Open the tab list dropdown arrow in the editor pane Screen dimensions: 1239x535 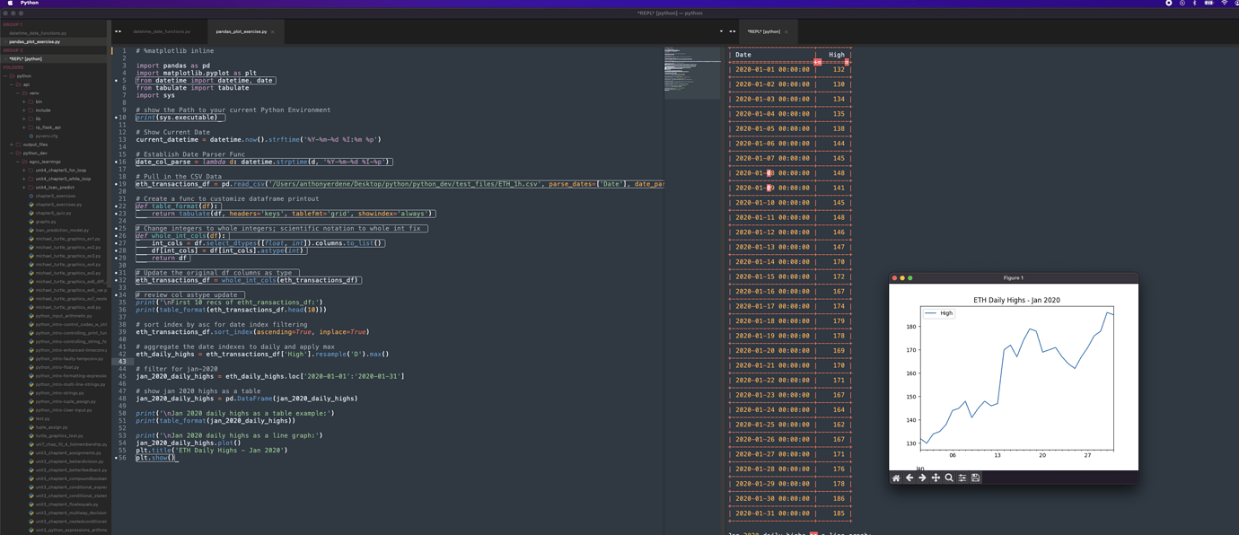[721, 31]
